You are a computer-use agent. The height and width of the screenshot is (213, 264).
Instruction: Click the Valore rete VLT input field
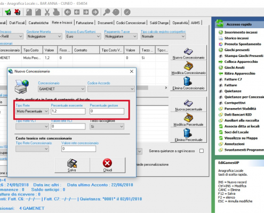click(68, 126)
